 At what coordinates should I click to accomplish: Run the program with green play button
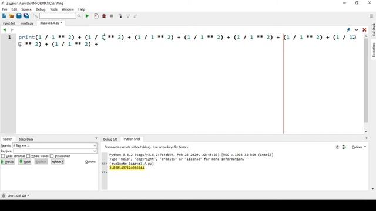88,16
